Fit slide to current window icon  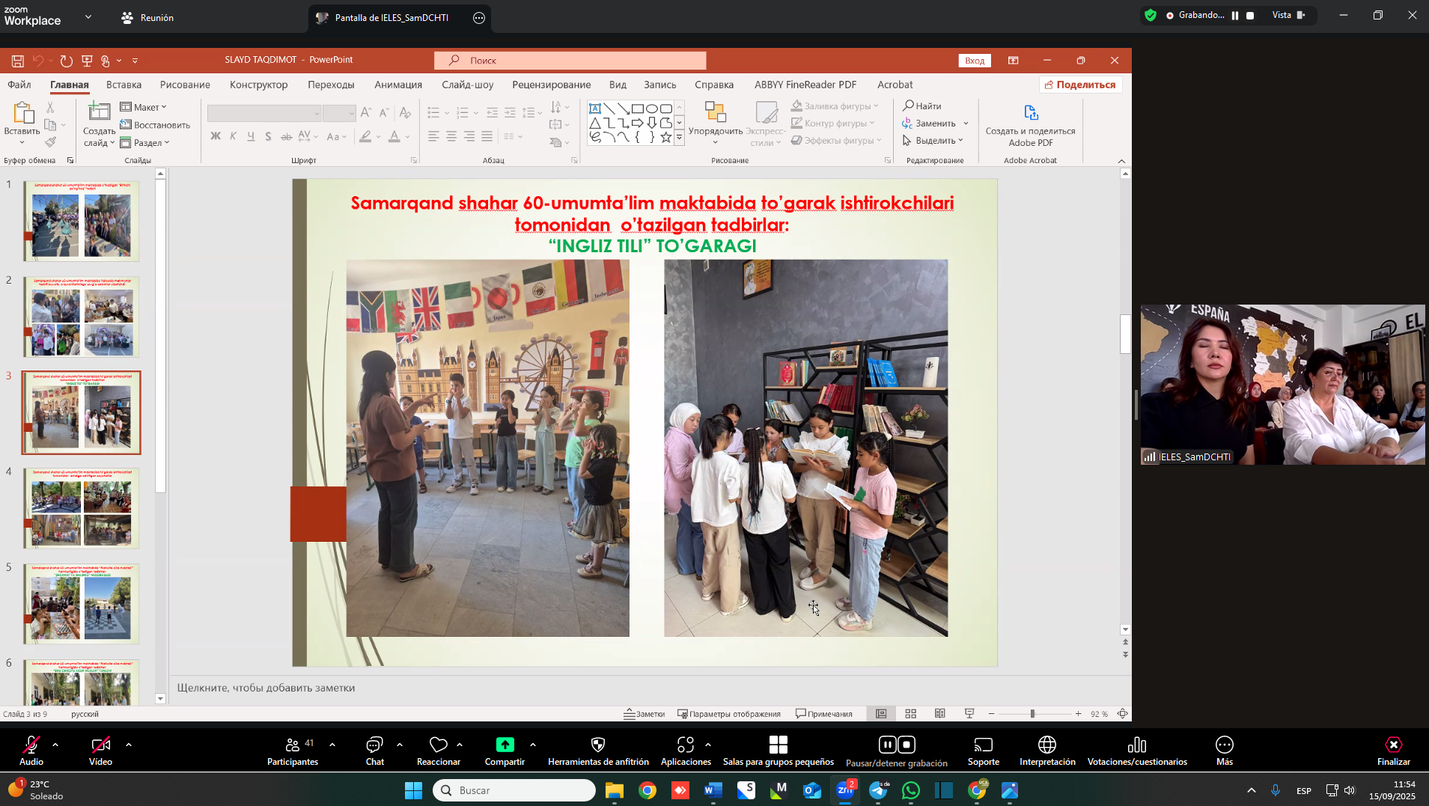pos(1123,714)
